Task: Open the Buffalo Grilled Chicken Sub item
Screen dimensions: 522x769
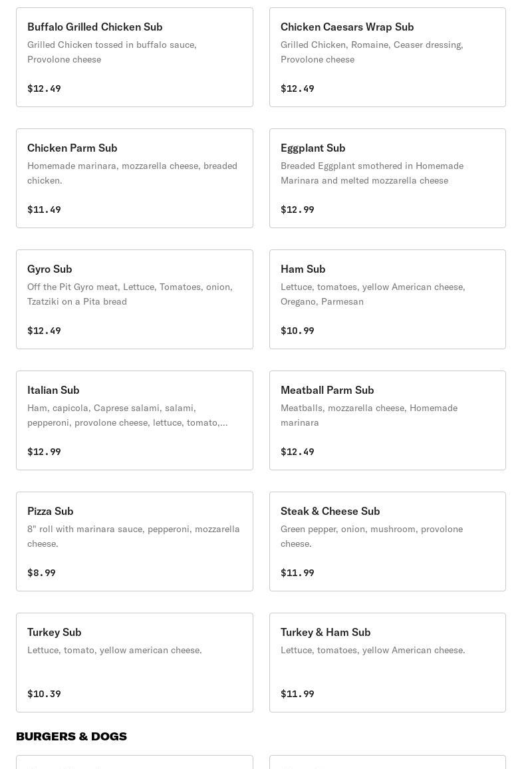Action: (x=134, y=57)
